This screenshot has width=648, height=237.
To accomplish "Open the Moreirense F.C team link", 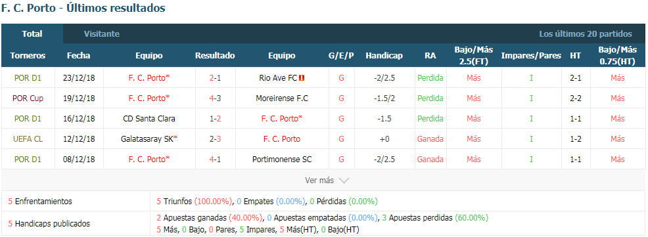I will tap(282, 98).
